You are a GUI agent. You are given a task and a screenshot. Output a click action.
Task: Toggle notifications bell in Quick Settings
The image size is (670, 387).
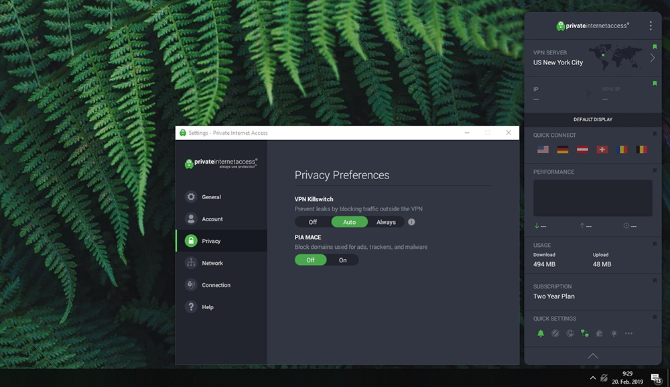pyautogui.click(x=541, y=333)
